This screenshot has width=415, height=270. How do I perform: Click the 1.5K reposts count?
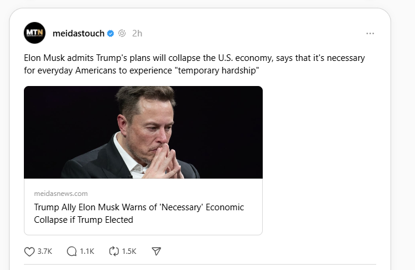(x=129, y=251)
